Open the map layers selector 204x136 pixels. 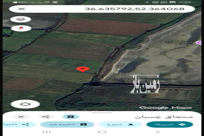21,19
